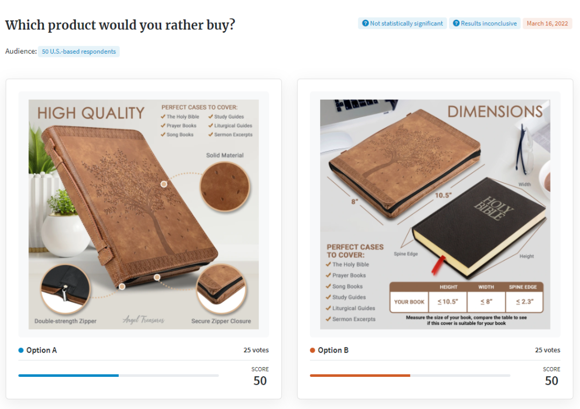Click the blue dot next to Option A
580x409 pixels.
pyautogui.click(x=21, y=351)
